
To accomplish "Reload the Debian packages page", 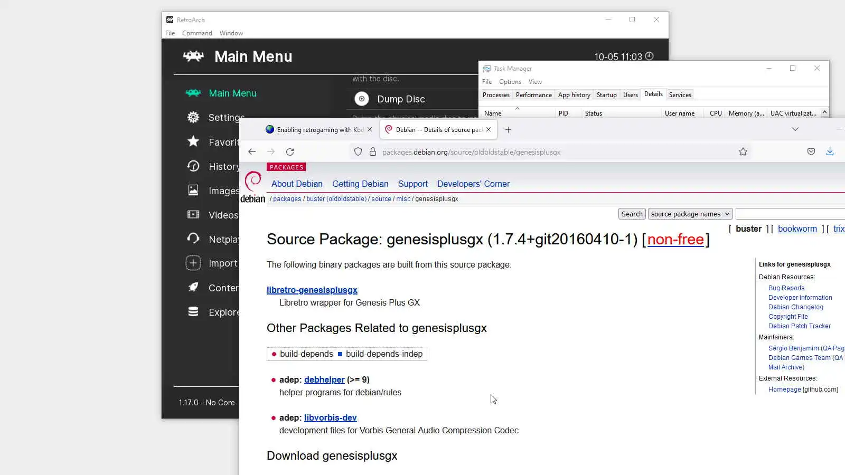I will coord(290,152).
